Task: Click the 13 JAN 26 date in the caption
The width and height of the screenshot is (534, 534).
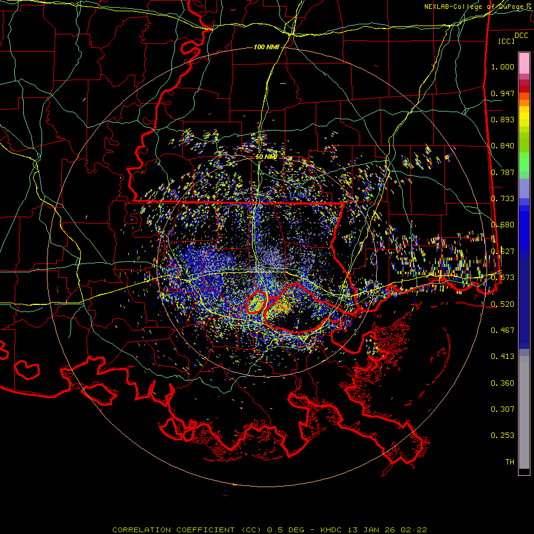Action: click(x=371, y=530)
